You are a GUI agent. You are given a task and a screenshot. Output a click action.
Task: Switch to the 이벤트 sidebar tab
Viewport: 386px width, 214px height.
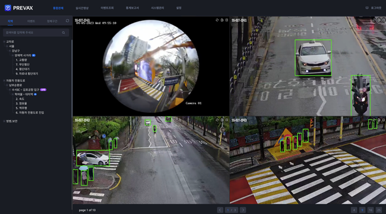(31, 21)
